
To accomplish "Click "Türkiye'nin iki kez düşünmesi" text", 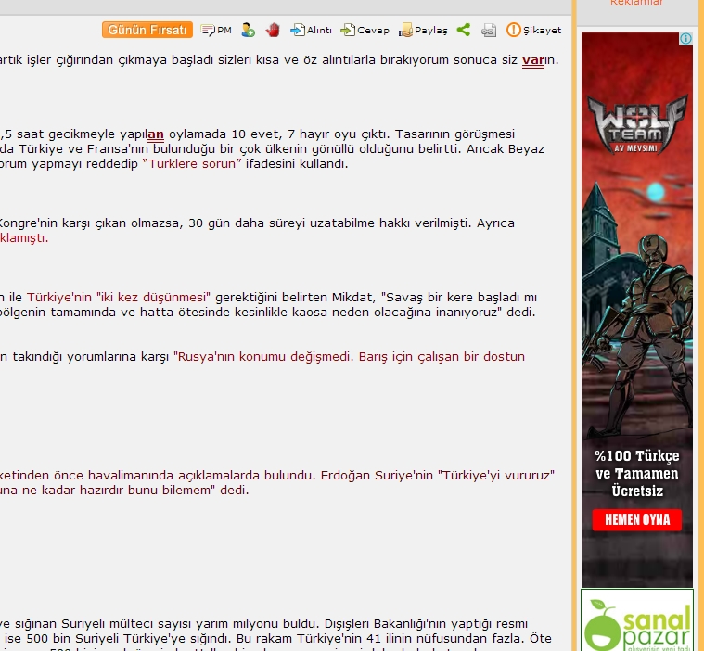I will click(x=119, y=297).
